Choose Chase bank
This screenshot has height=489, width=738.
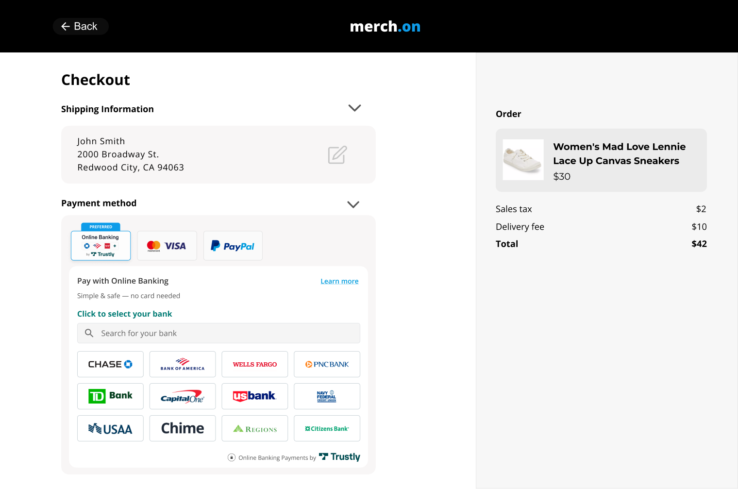tap(110, 364)
